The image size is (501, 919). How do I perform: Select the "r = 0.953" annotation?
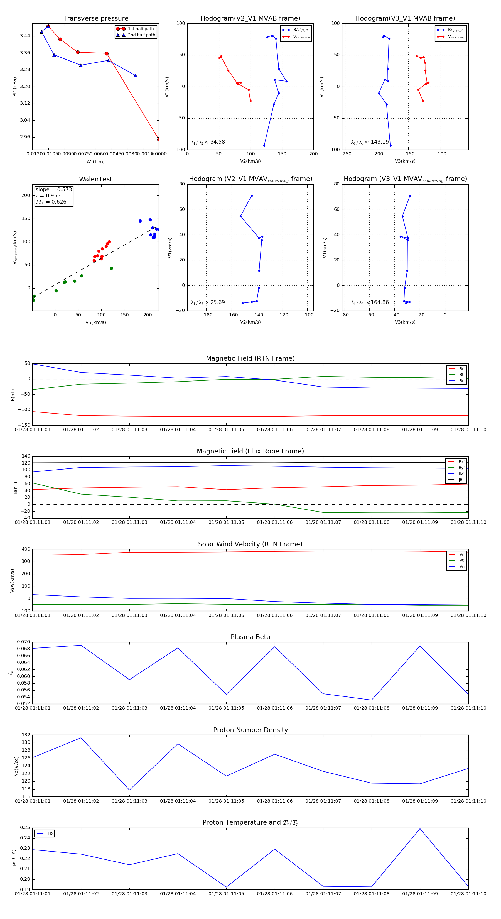pyautogui.click(x=48, y=196)
